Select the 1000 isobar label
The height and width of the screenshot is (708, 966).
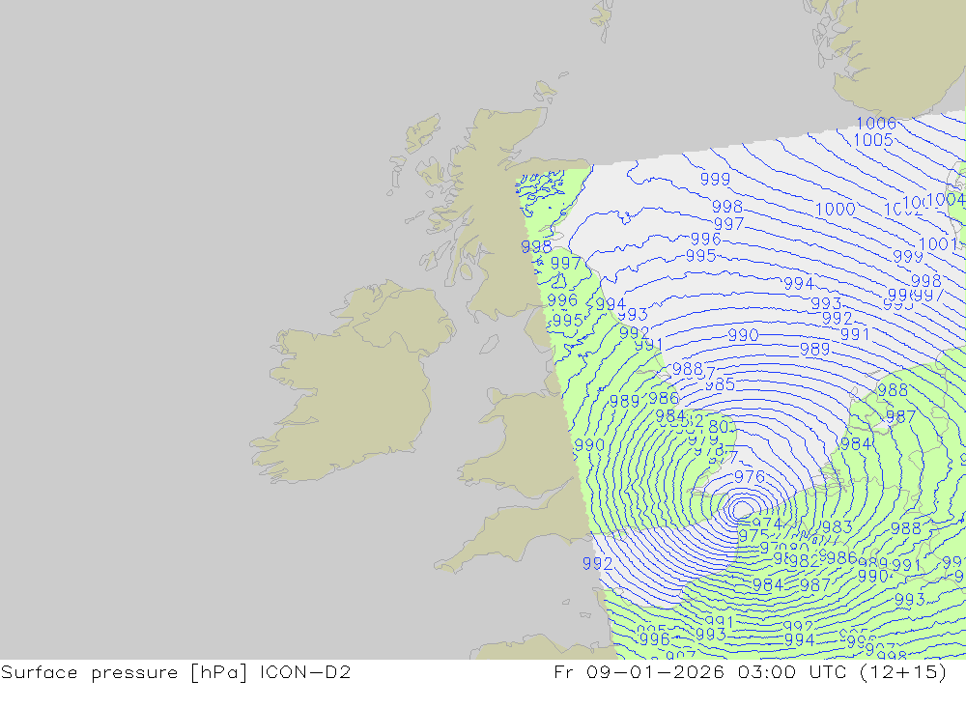pyautogui.click(x=836, y=209)
